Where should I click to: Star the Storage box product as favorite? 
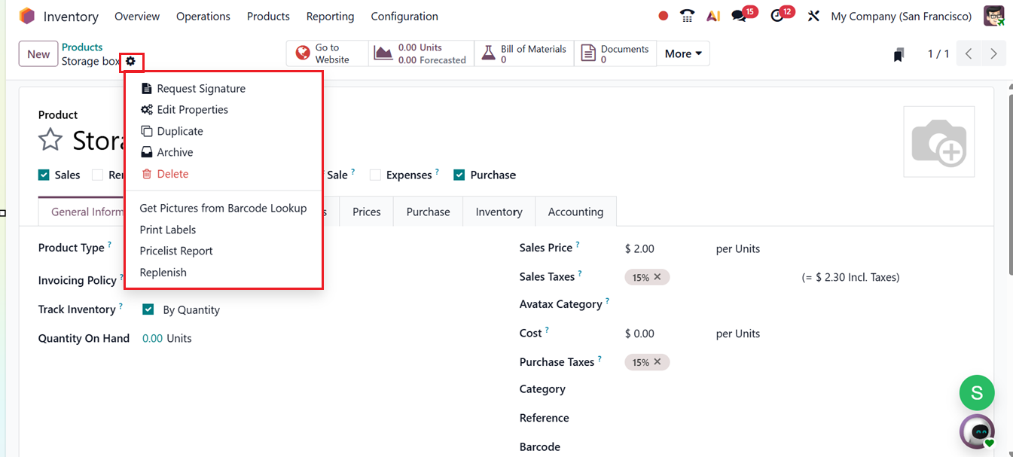(x=50, y=139)
